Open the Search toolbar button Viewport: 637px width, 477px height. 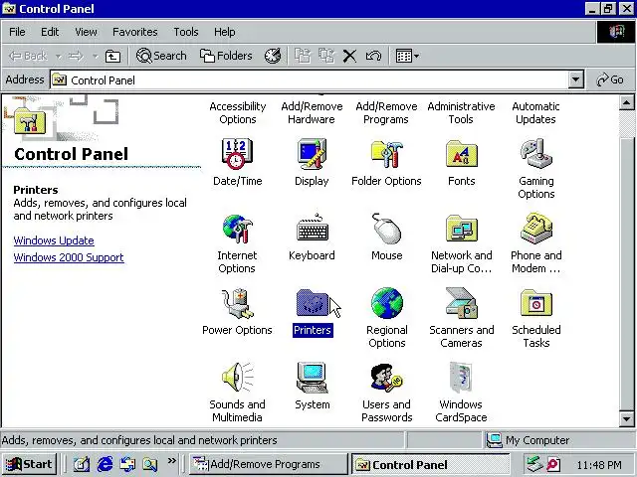click(x=161, y=56)
